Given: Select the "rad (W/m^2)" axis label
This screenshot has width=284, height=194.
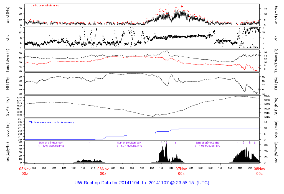Looking at the screenshot, I should click(276, 152).
